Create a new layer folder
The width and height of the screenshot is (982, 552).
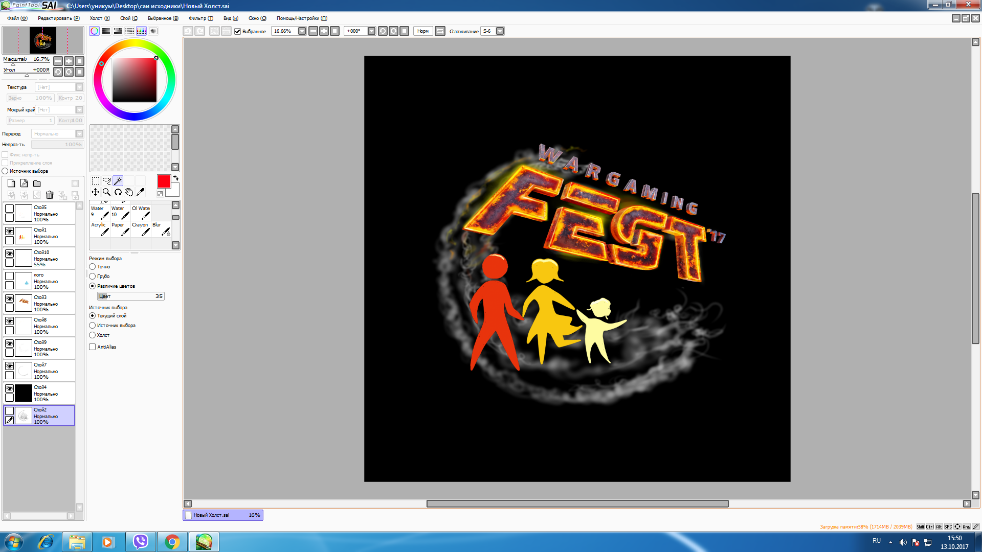[37, 183]
